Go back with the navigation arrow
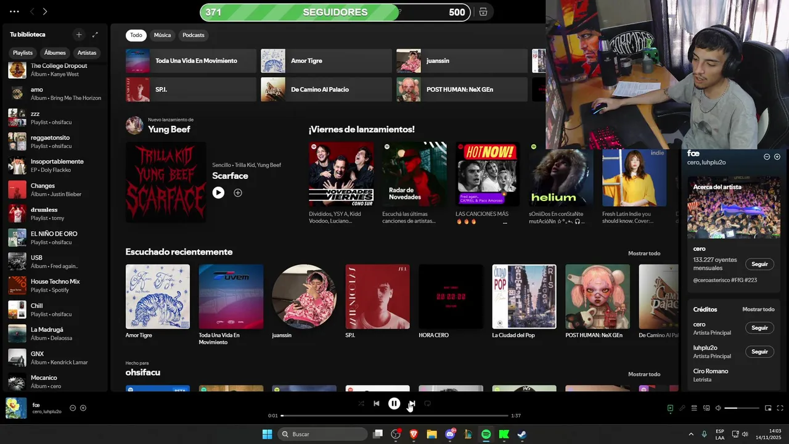789x444 pixels. click(32, 12)
